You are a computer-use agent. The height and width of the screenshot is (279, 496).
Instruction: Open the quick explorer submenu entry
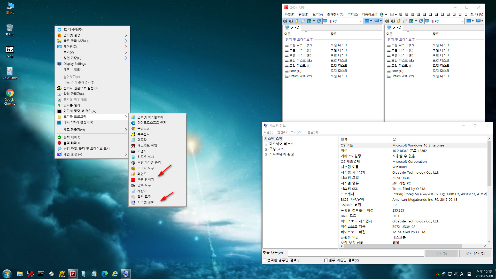click(x=158, y=180)
